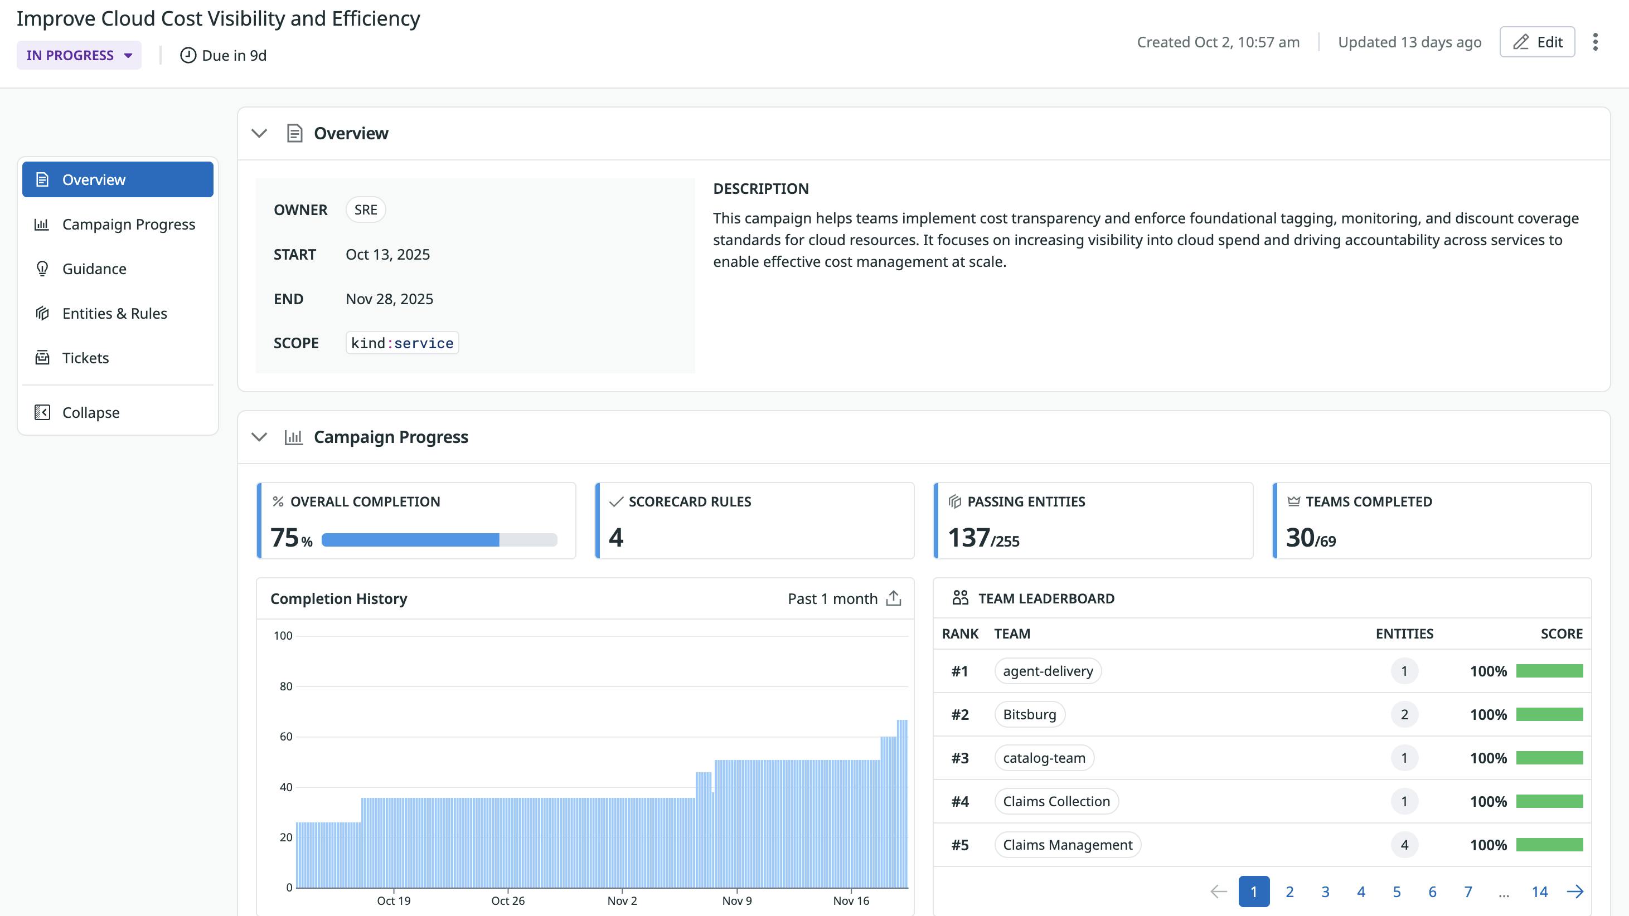Click the Overall Completion progress bar

pos(439,540)
